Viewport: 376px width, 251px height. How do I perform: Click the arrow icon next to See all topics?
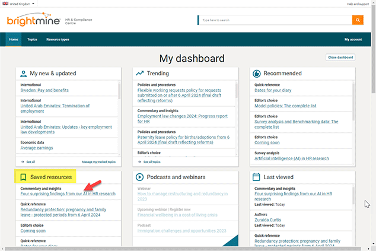(x=139, y=162)
